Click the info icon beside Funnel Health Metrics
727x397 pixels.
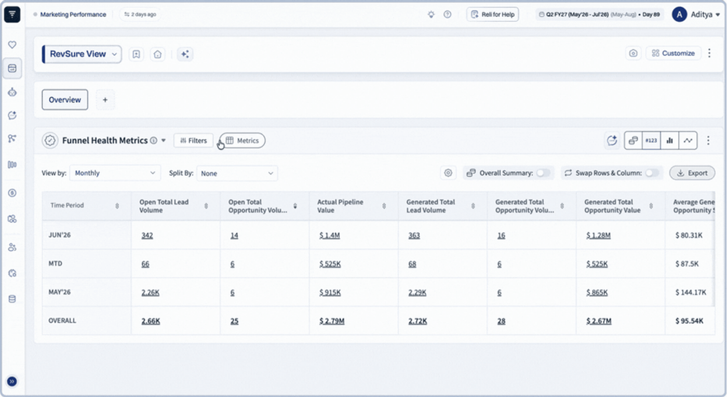coord(154,140)
